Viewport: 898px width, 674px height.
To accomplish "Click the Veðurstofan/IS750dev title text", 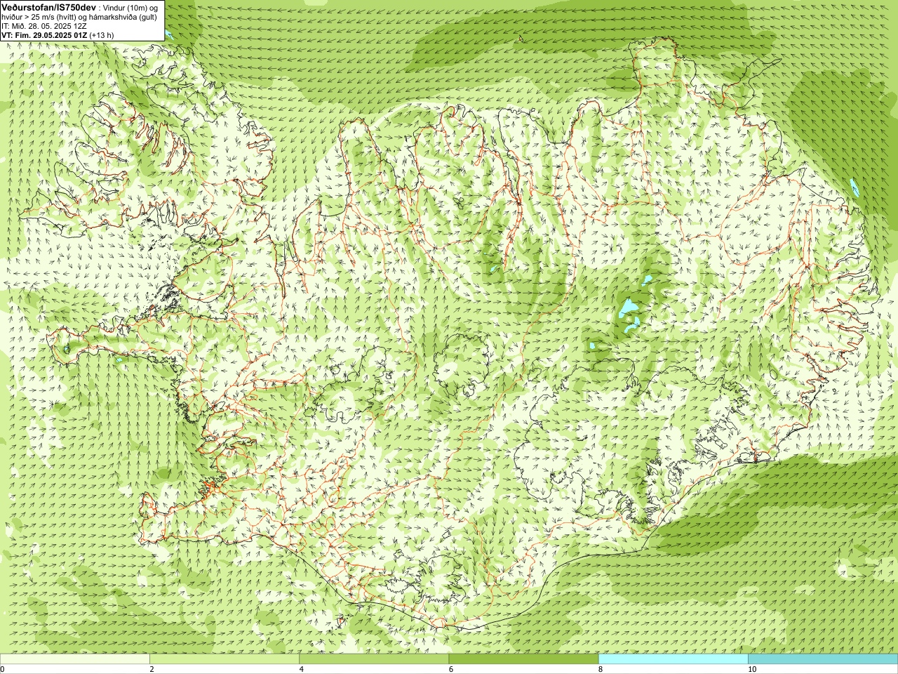I will (x=49, y=8).
